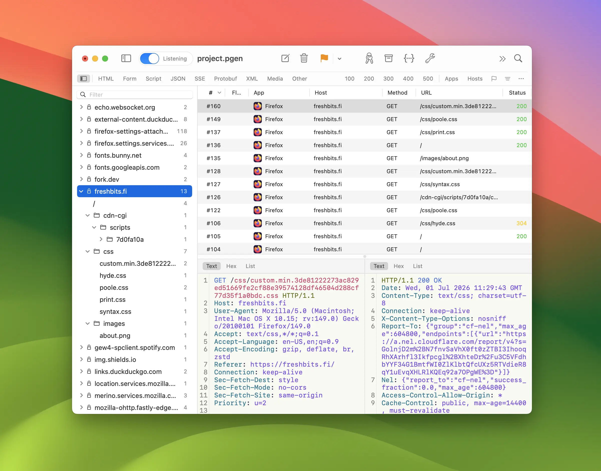Toggle the sidebar icon in title bar

click(x=126, y=59)
